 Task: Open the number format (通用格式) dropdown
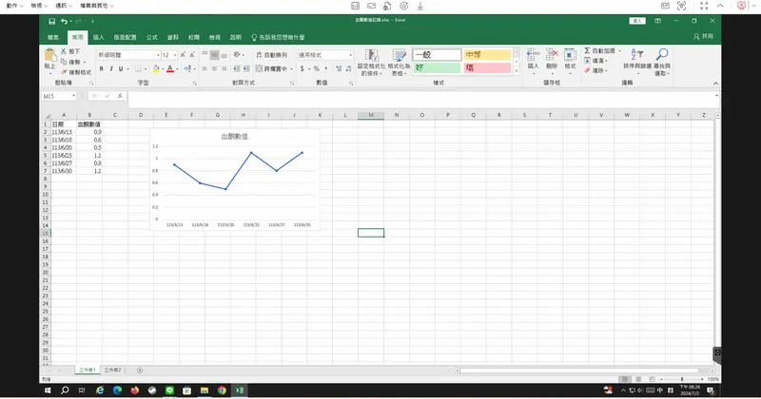350,55
